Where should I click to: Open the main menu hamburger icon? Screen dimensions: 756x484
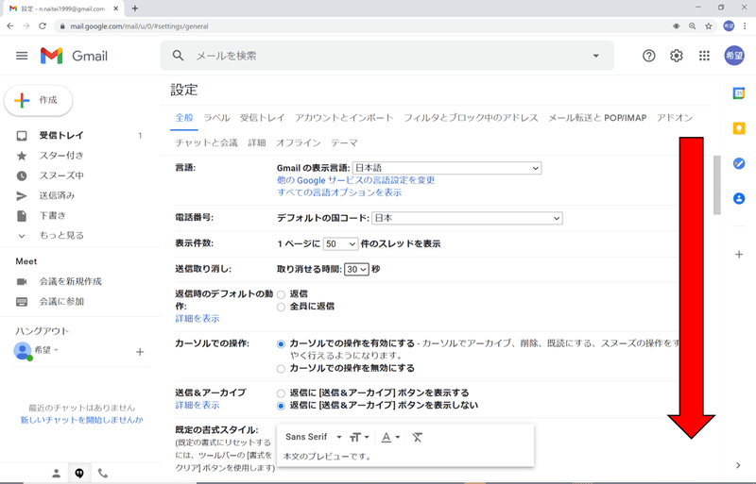22,56
